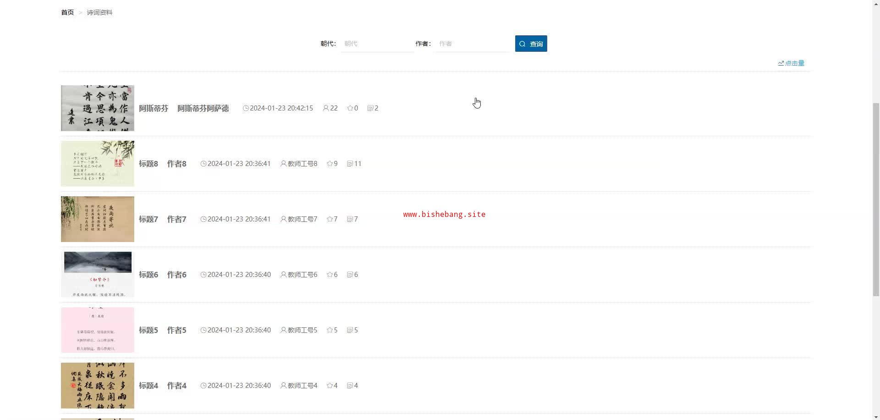Viewport: 880px width, 420px height.
Task: Open the 标题7 poem thumbnail
Action: click(x=98, y=219)
